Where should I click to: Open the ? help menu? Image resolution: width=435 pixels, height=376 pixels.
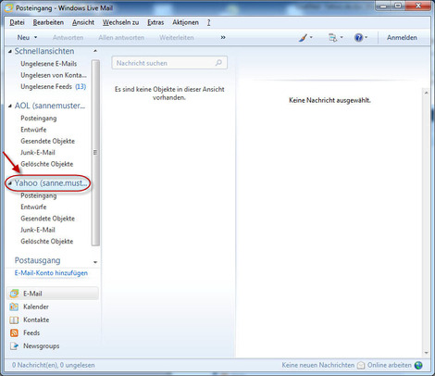[x=209, y=22]
